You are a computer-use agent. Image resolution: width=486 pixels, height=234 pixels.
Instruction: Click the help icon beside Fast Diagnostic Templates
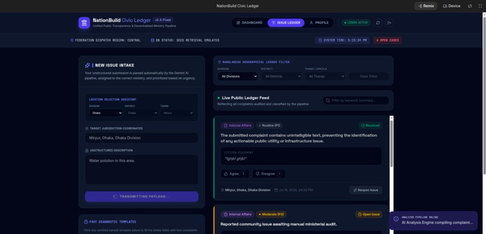(x=86, y=221)
